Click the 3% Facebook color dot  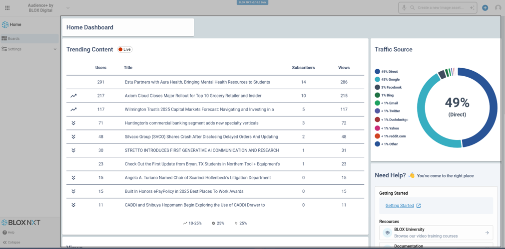pos(377,88)
